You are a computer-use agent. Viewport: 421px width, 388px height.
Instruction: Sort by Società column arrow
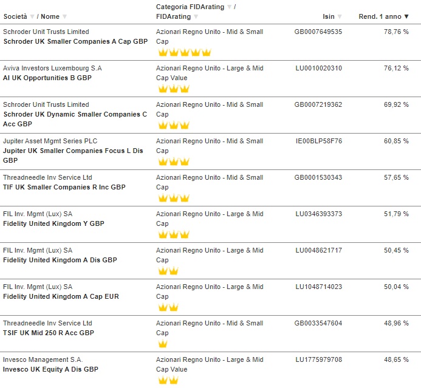(32, 16)
